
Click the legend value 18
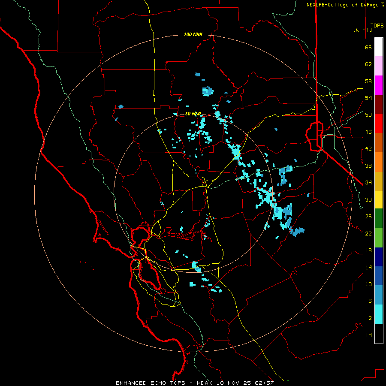(x=368, y=250)
